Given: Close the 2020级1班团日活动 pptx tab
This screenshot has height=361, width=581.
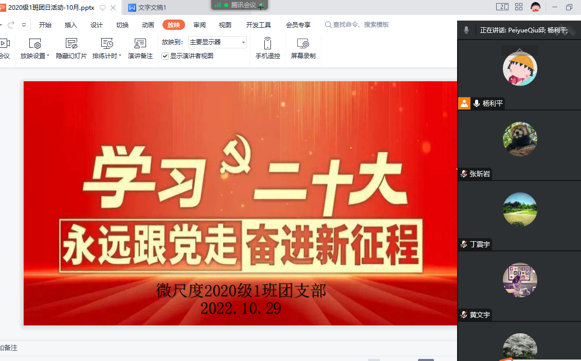Looking at the screenshot, I should (114, 8).
